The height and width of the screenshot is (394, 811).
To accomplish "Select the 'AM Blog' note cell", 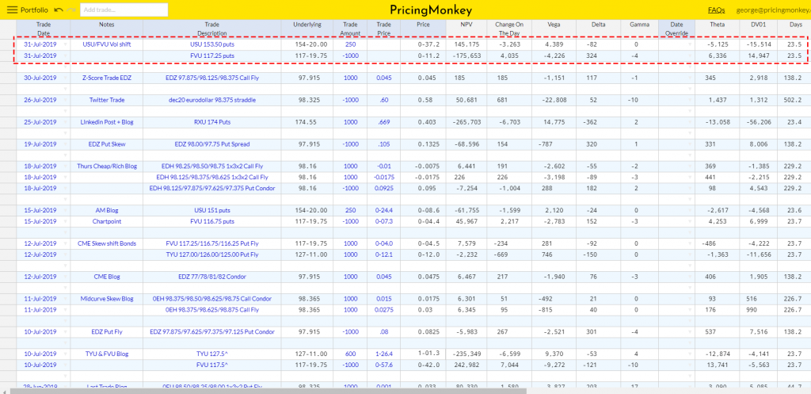I will (x=107, y=211).
